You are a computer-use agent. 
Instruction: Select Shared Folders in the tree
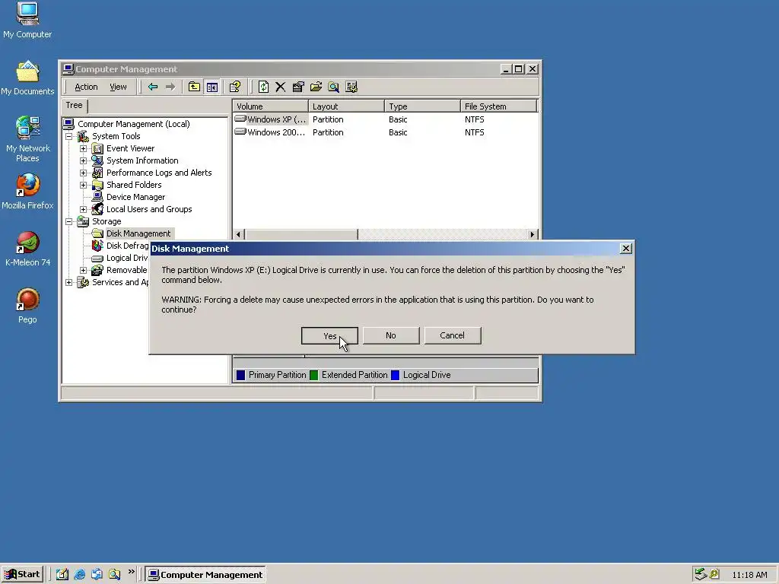click(134, 185)
